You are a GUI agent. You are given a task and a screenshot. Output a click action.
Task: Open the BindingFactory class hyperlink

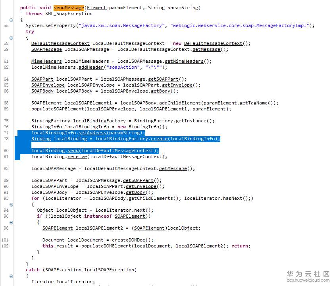click(50, 121)
